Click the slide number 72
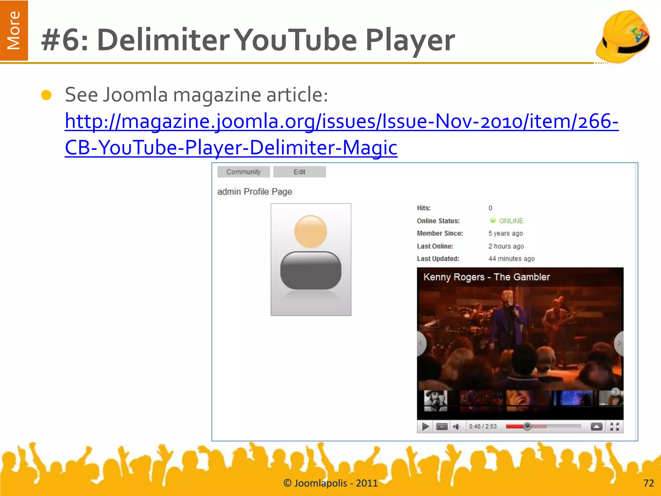This screenshot has width=661, height=496. click(x=648, y=483)
